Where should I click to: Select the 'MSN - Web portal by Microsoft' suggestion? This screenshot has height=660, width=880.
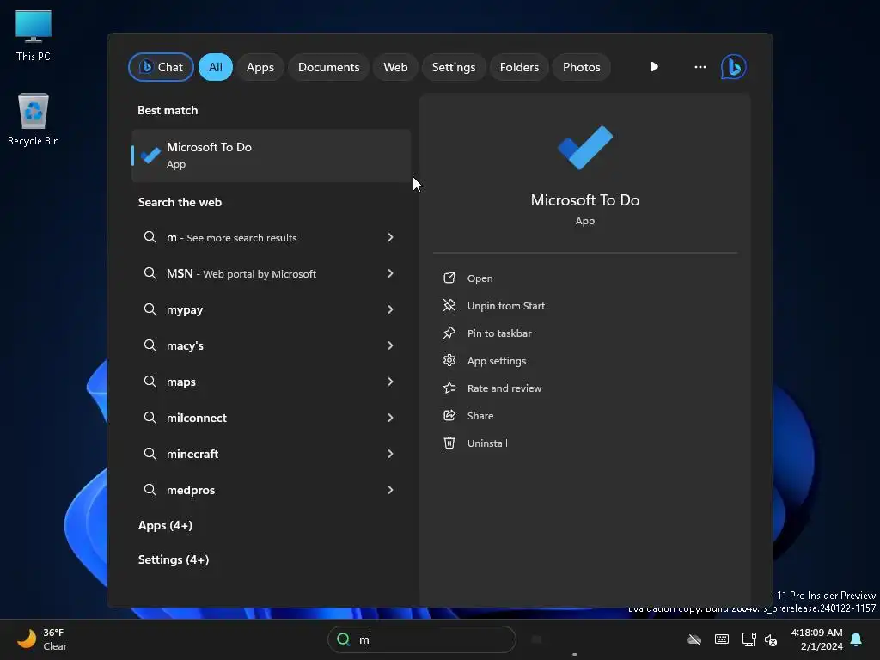(271, 273)
